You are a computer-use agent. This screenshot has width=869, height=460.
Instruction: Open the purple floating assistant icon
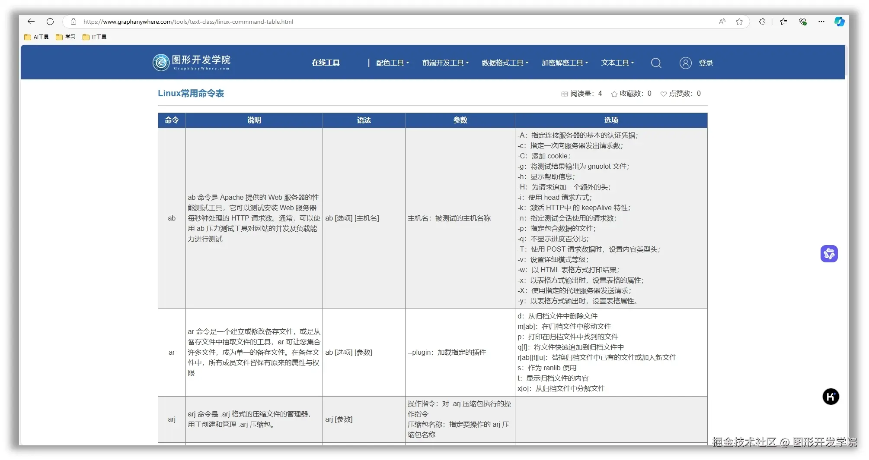(x=829, y=254)
